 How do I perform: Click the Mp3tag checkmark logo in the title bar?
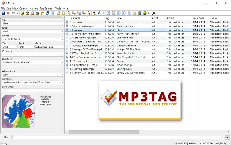coord(3,3)
